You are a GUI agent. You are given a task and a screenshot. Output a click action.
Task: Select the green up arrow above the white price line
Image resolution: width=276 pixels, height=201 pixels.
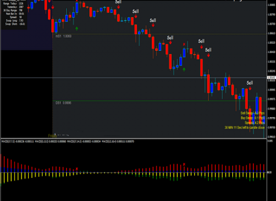[184, 69]
